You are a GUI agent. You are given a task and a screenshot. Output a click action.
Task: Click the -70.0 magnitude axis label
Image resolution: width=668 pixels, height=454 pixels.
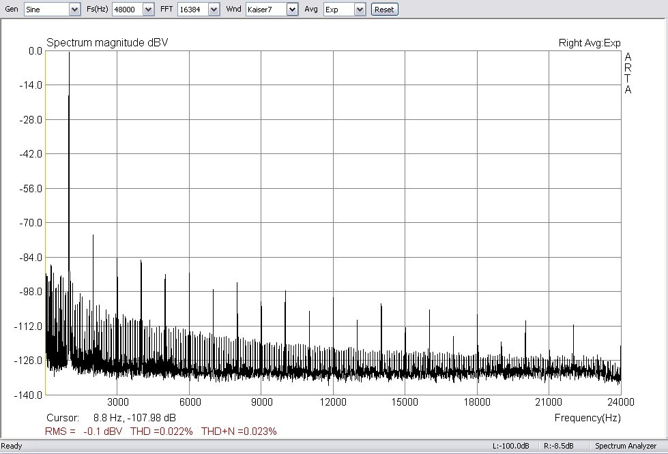[x=31, y=223]
